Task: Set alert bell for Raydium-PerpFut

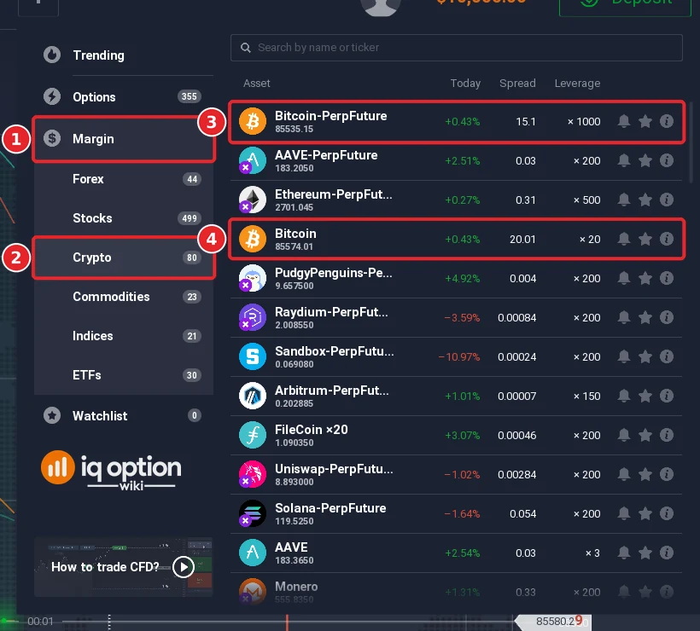Action: point(624,317)
